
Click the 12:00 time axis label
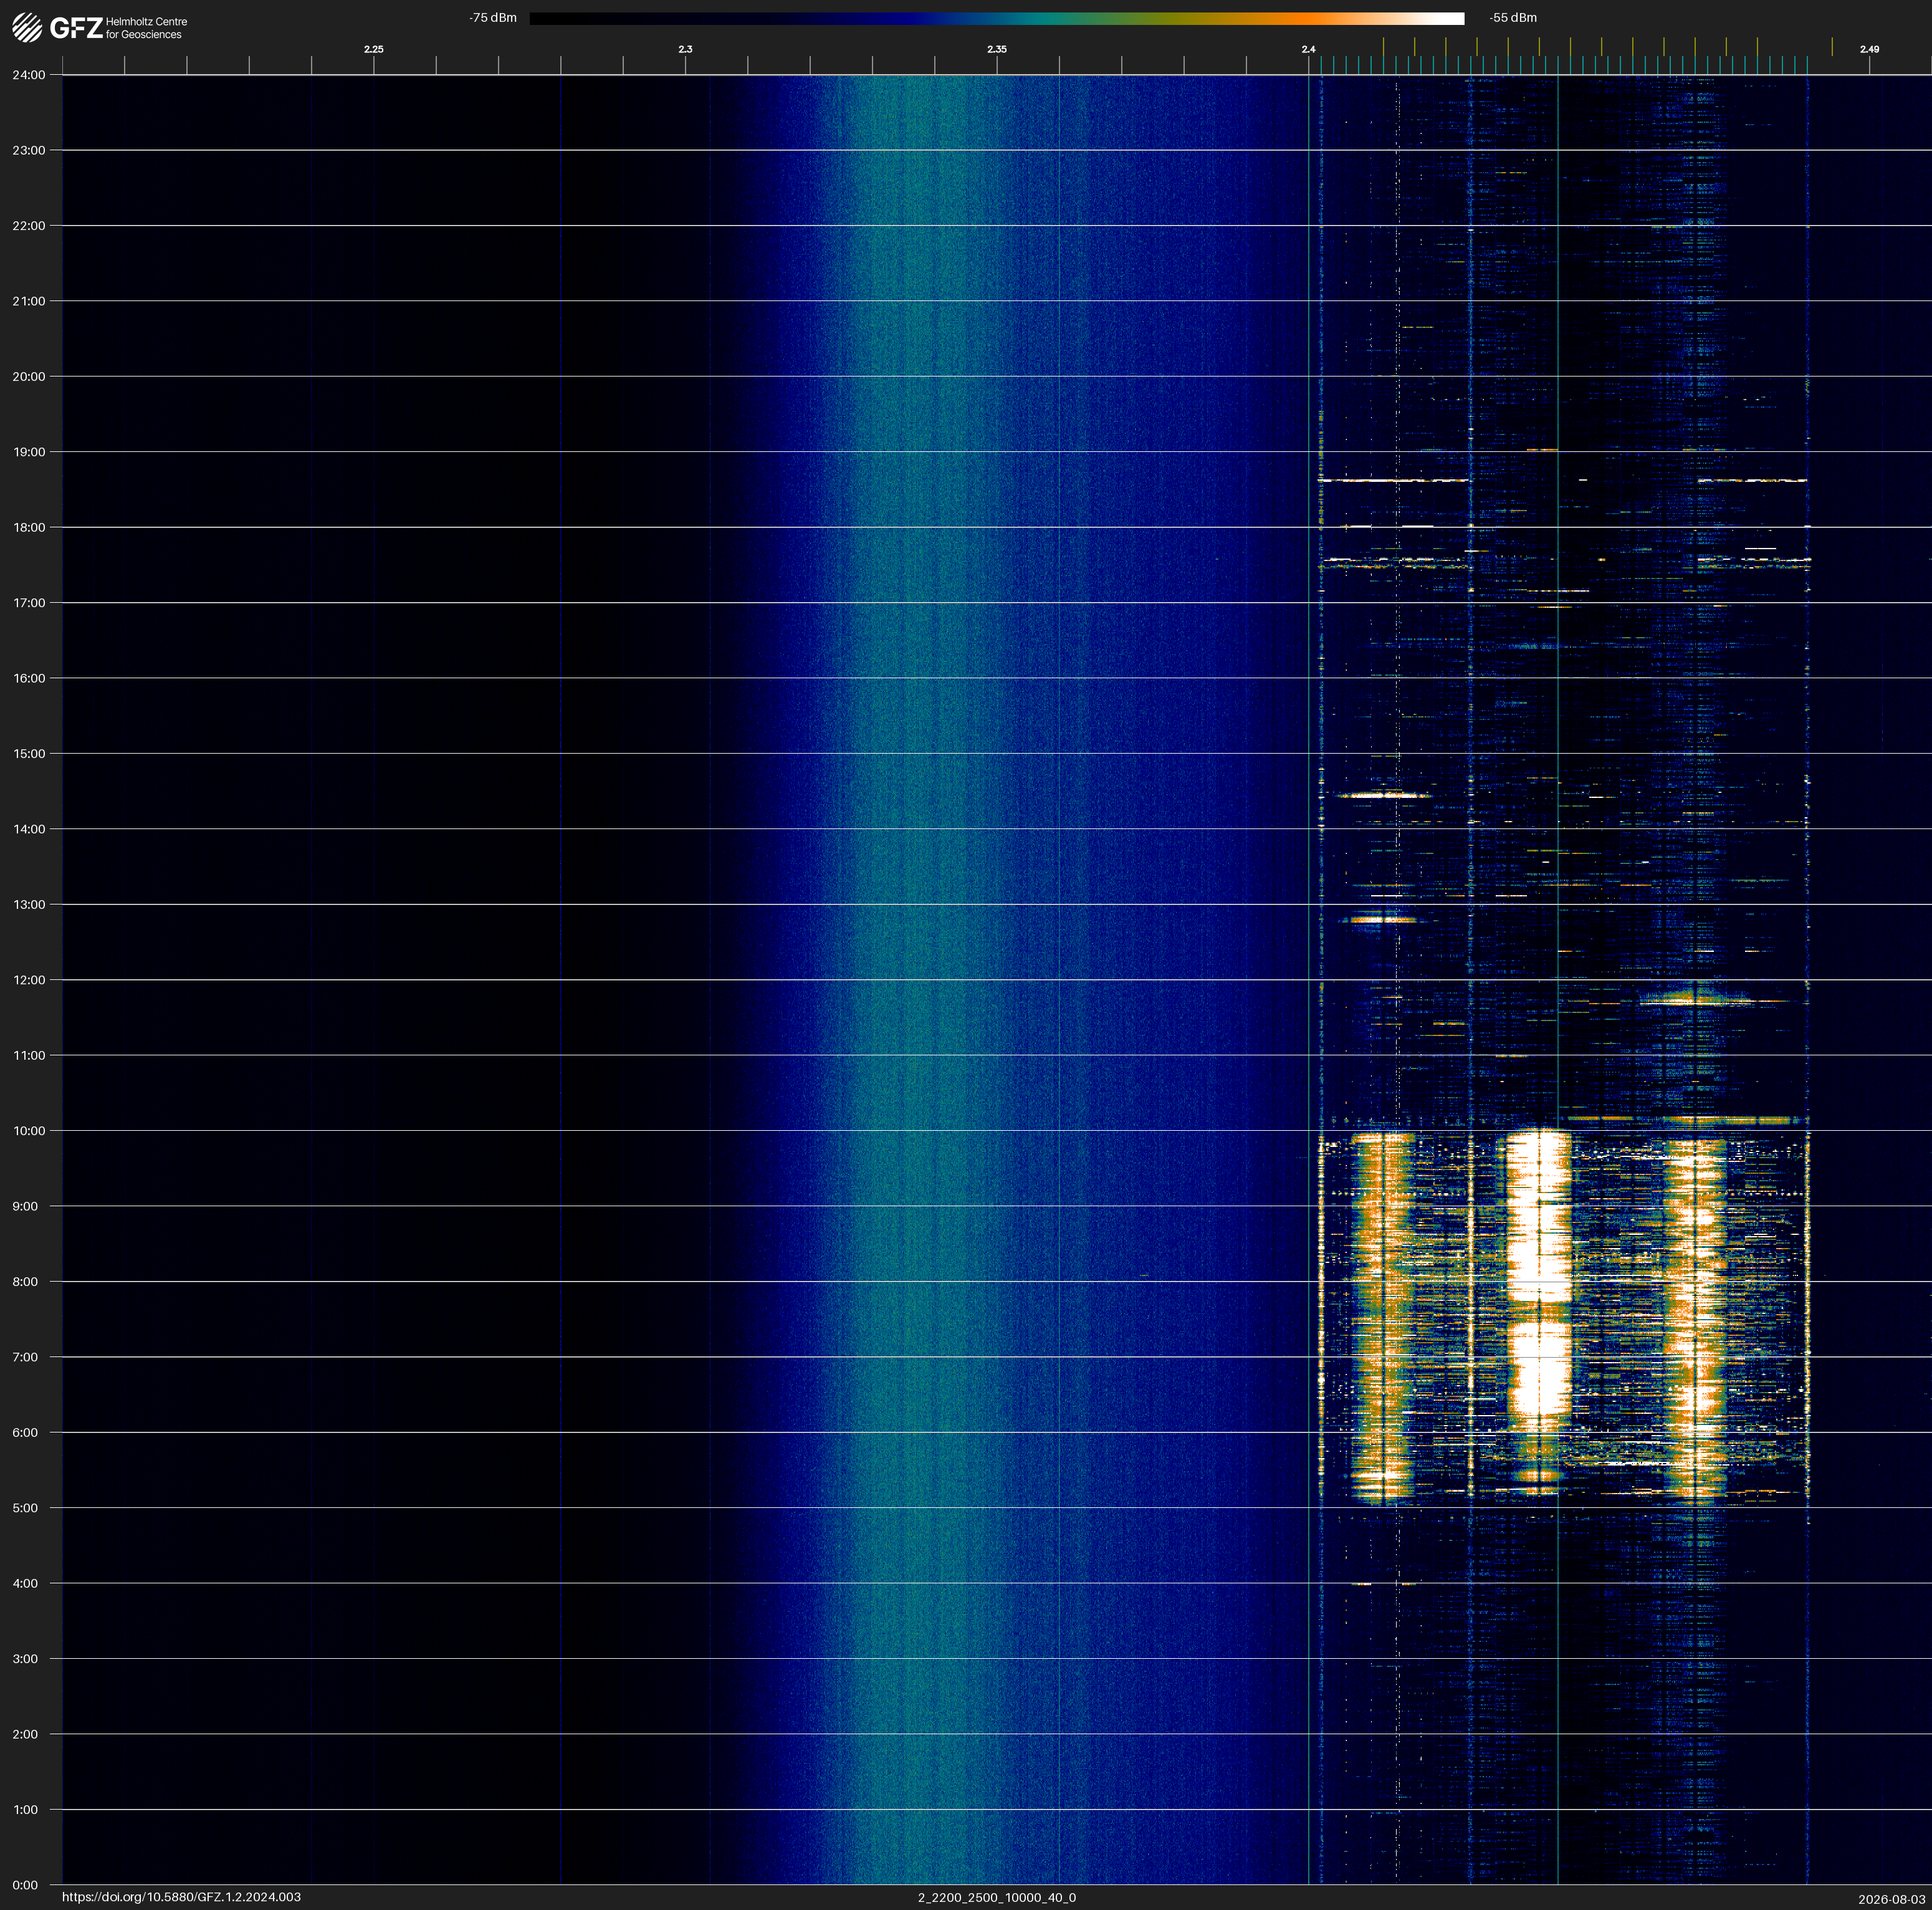29,980
